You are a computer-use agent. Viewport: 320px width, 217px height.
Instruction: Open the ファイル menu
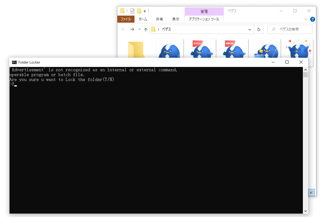click(126, 19)
